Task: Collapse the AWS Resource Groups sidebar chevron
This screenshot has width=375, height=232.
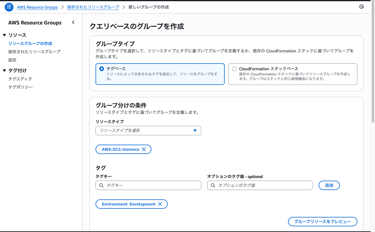Action: 73,22
